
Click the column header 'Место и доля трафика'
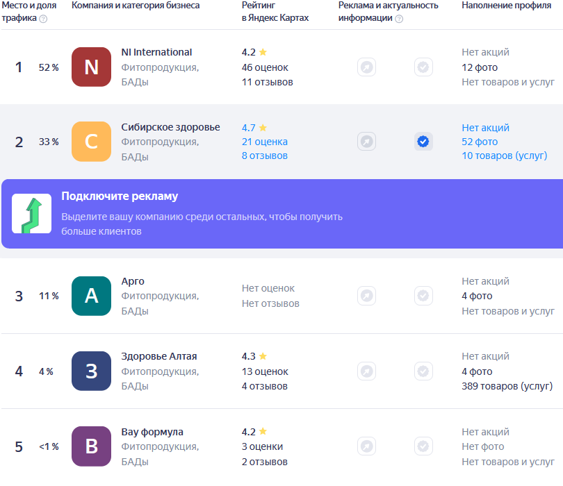point(29,12)
